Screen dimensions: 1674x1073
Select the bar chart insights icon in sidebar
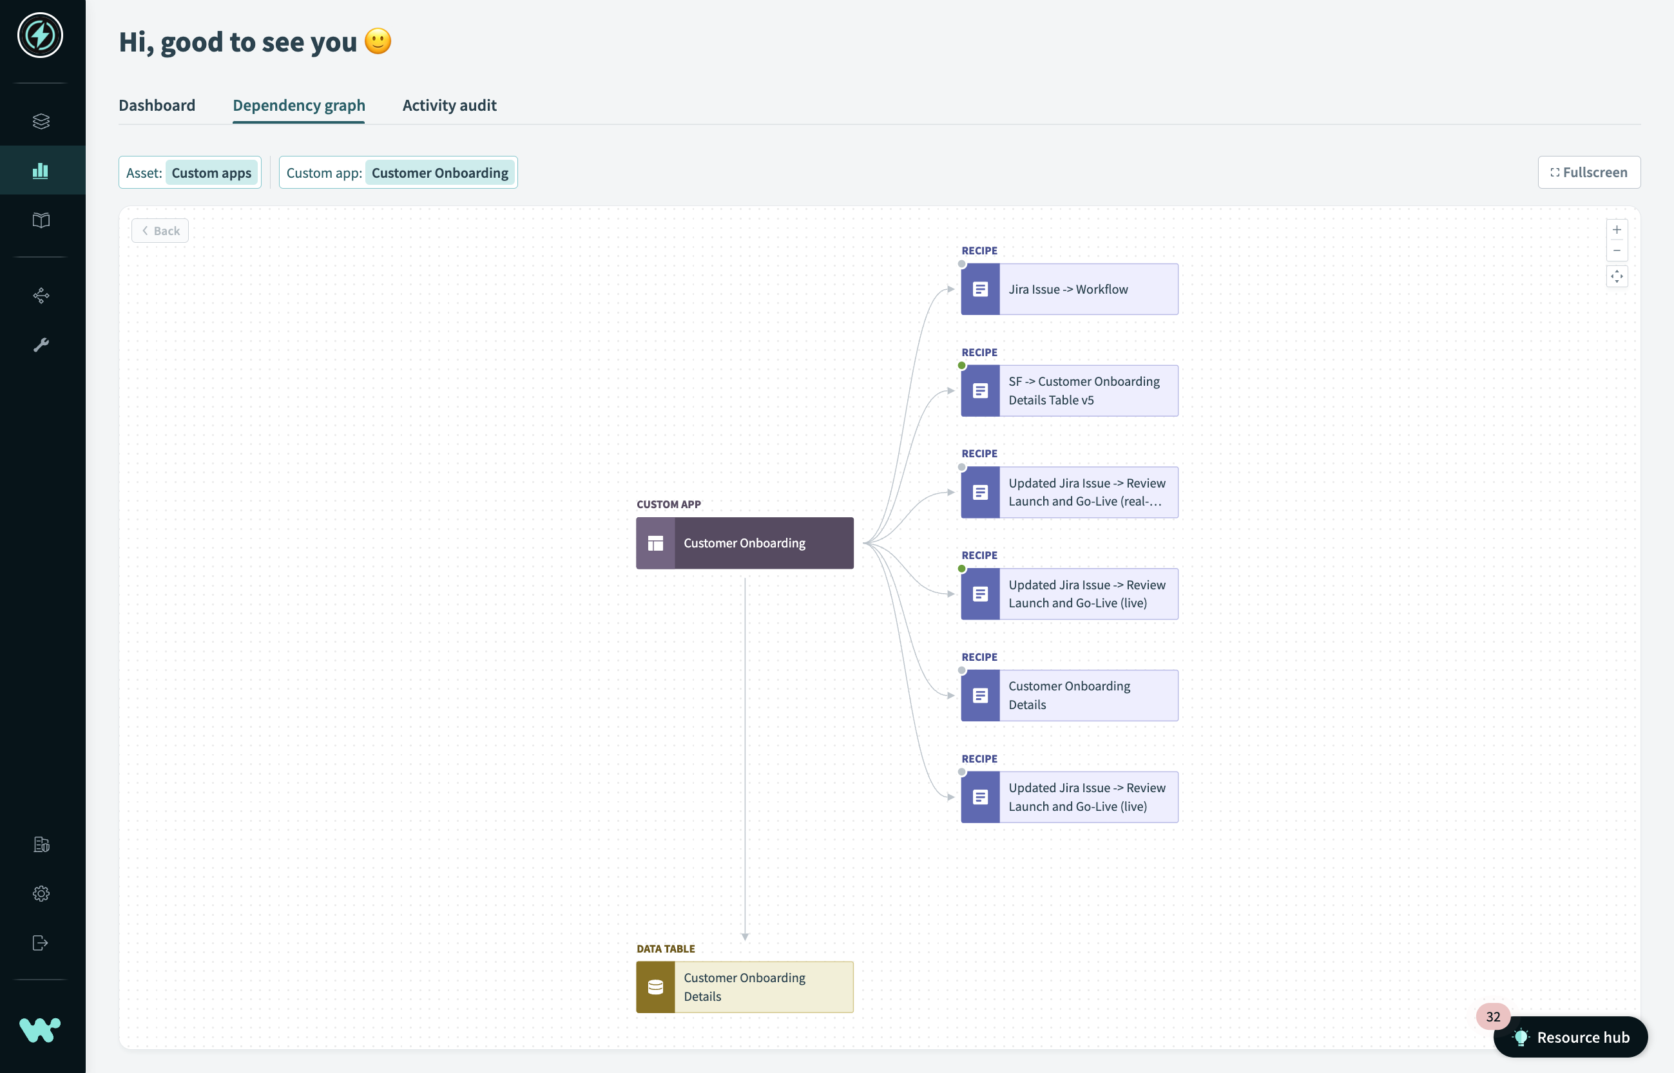[41, 169]
